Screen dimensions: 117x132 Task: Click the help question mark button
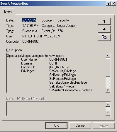108,4
